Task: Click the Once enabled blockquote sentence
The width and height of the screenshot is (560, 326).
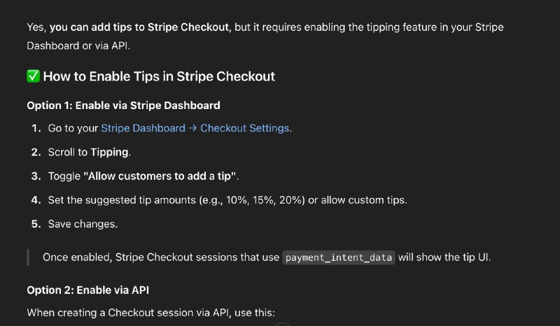Action: pos(267,257)
